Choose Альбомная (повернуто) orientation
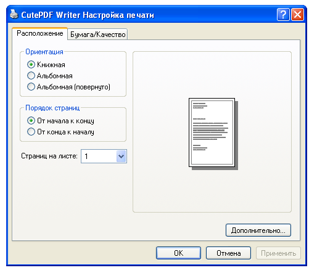 click(x=31, y=87)
